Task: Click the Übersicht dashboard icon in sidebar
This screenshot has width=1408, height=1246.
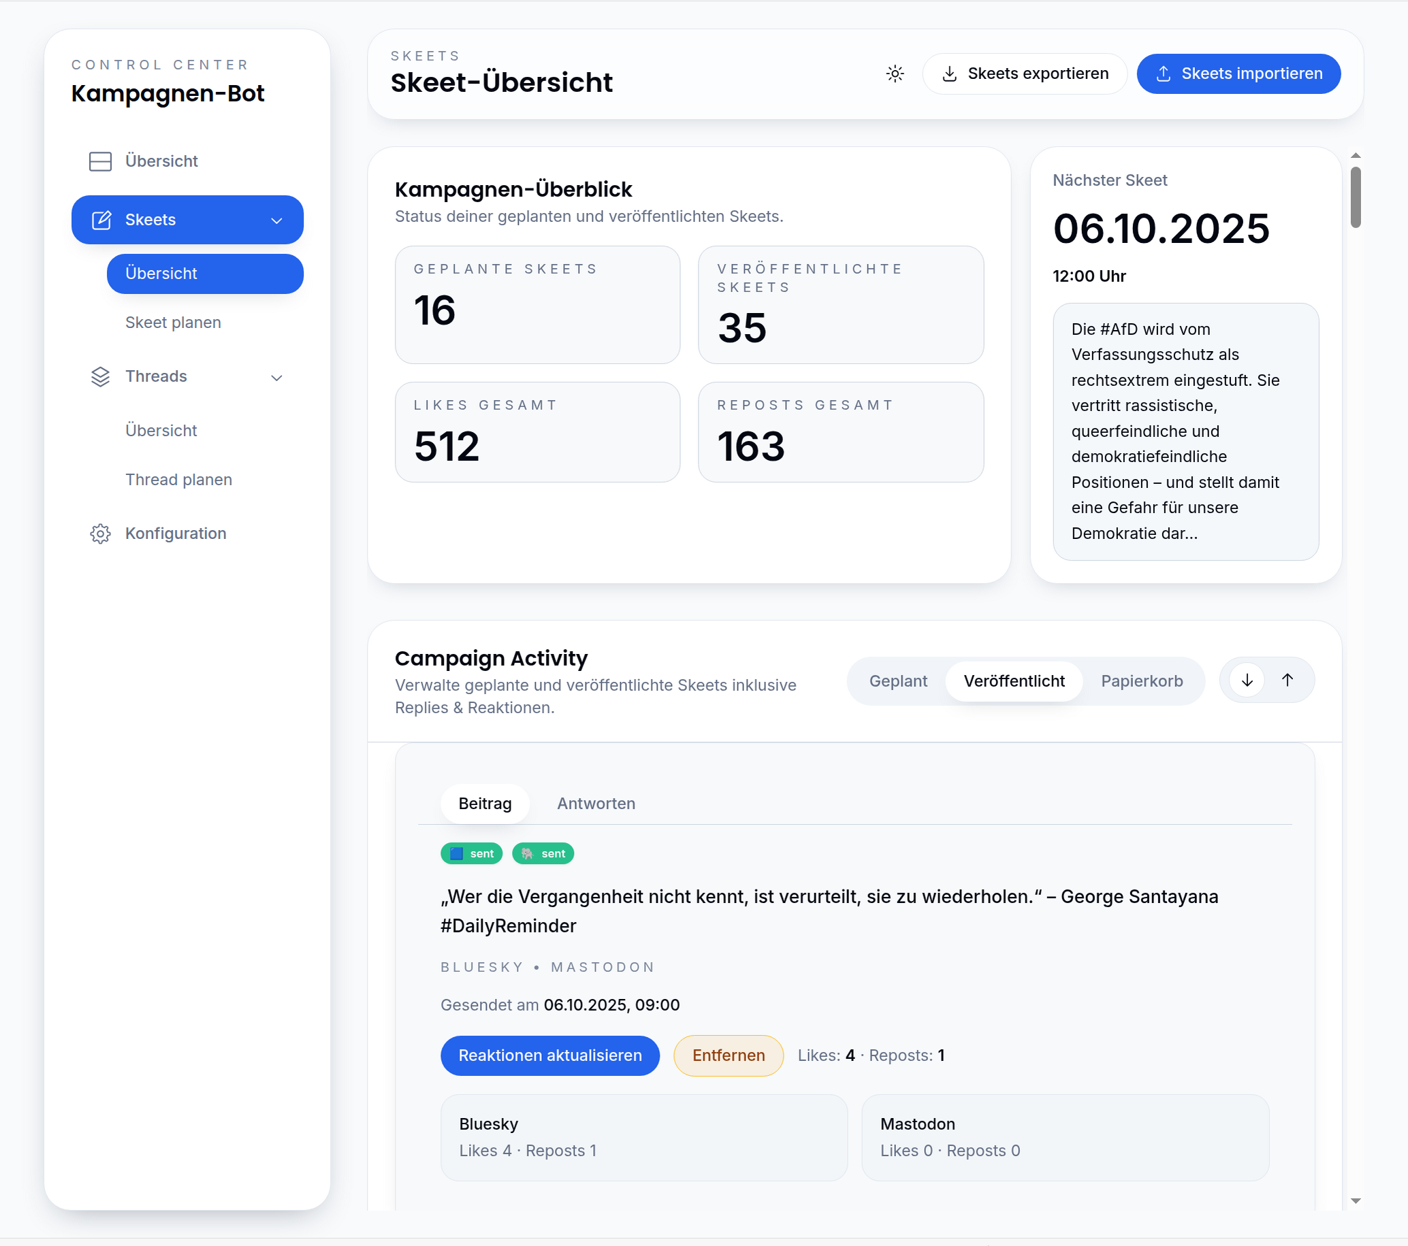Action: pyautogui.click(x=101, y=161)
